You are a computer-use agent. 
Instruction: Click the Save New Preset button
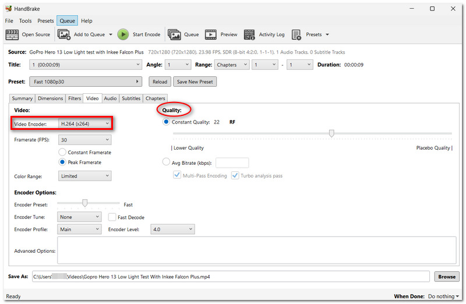195,82
